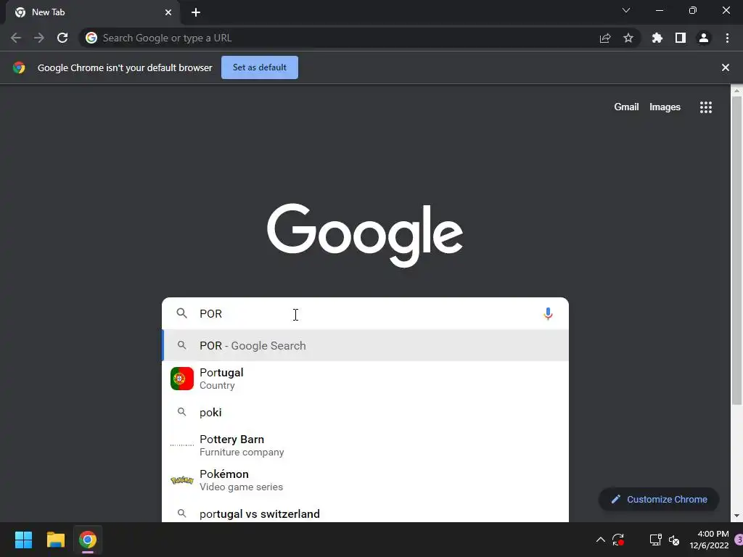743x557 pixels.
Task: Open network tray icon
Action: coord(656,540)
